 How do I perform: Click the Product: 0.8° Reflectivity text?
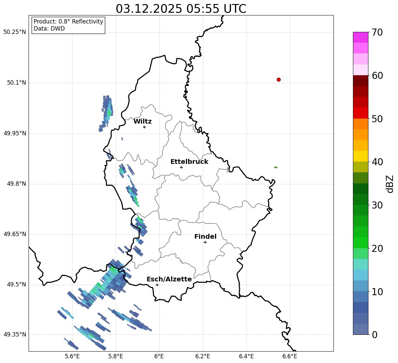click(68, 21)
